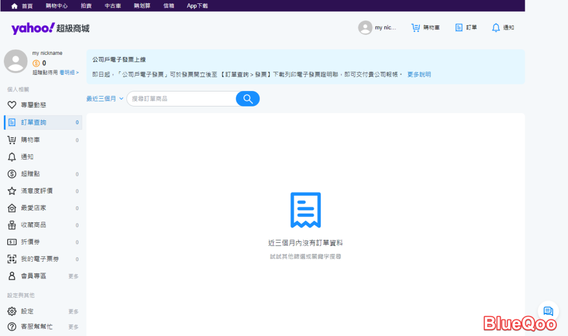Open 折價券 coupons in sidebar
The width and height of the screenshot is (568, 336).
tap(31, 242)
